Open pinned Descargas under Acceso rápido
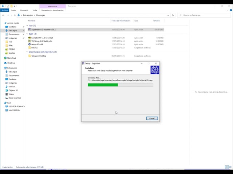Viewport: 233px width, 174px height. point(13,30)
